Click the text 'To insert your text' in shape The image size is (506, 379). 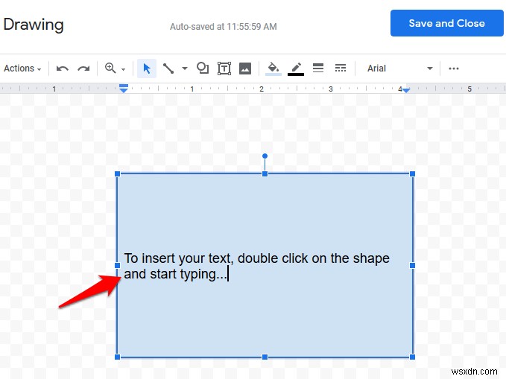178,258
